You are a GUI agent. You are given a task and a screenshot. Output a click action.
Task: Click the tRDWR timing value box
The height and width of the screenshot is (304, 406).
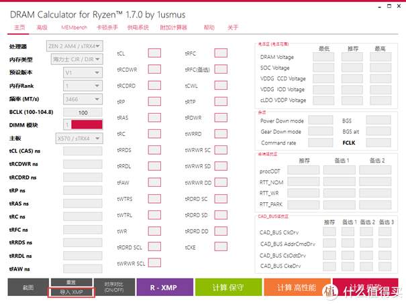pos(221,118)
